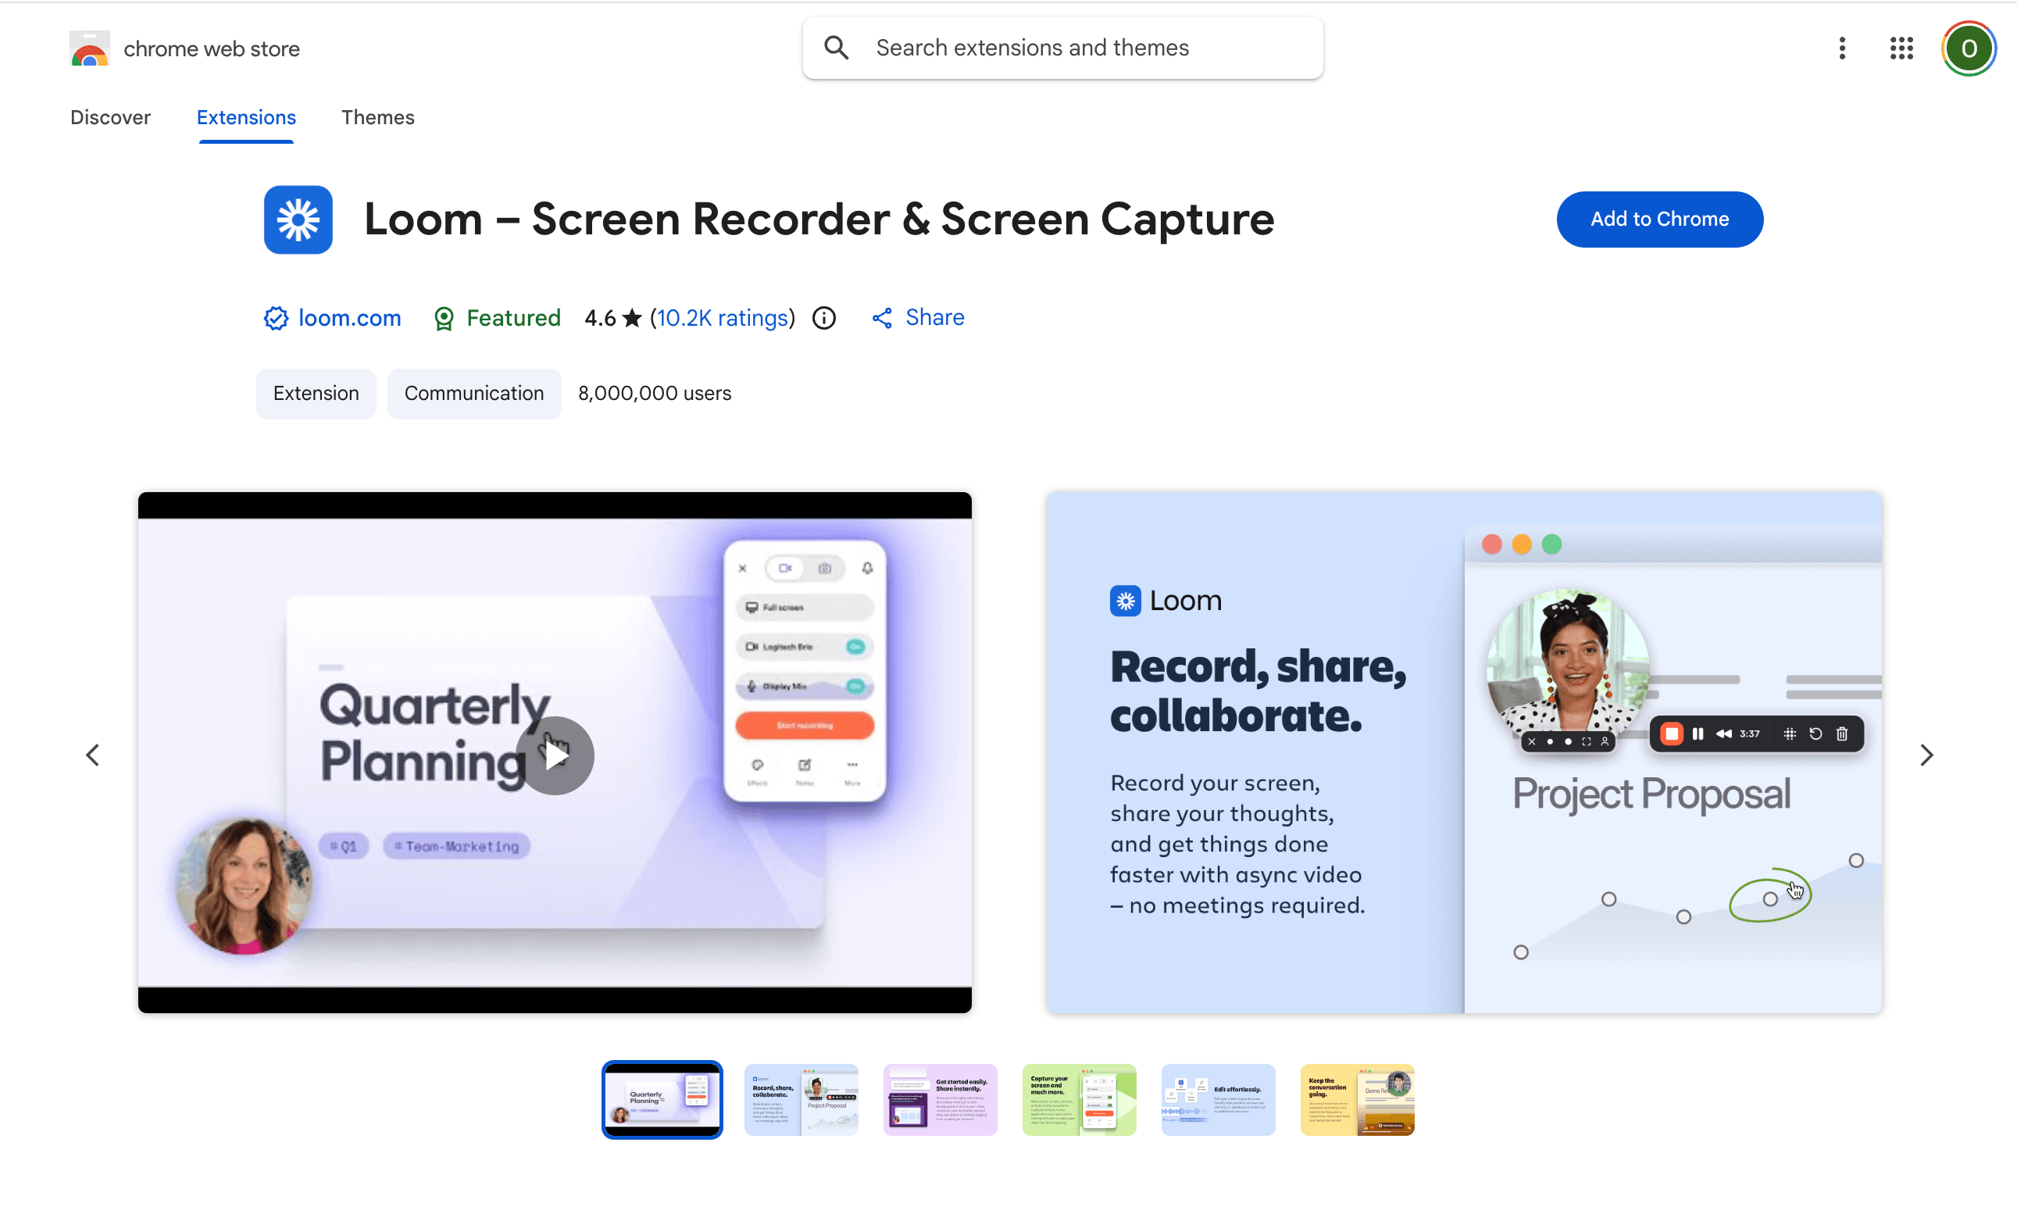This screenshot has height=1228, width=2017.
Task: Go back with left carousel arrow
Action: 91,754
